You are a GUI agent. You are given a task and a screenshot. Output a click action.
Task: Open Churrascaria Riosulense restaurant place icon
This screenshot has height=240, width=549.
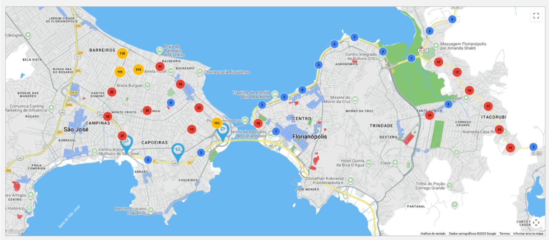[x=200, y=72]
